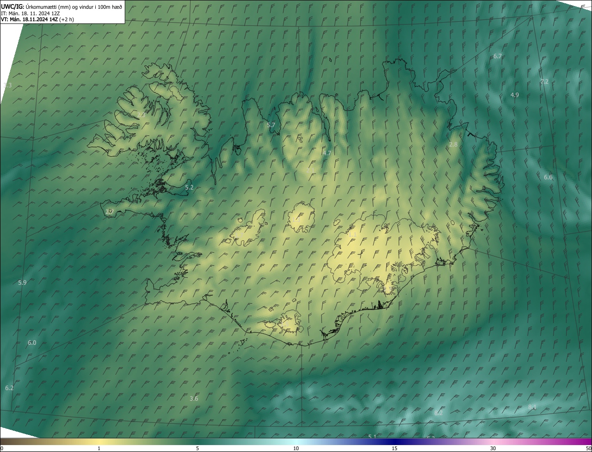Click the 3.3 value label on the map
This screenshot has height=452, width=592.
click(x=7, y=85)
